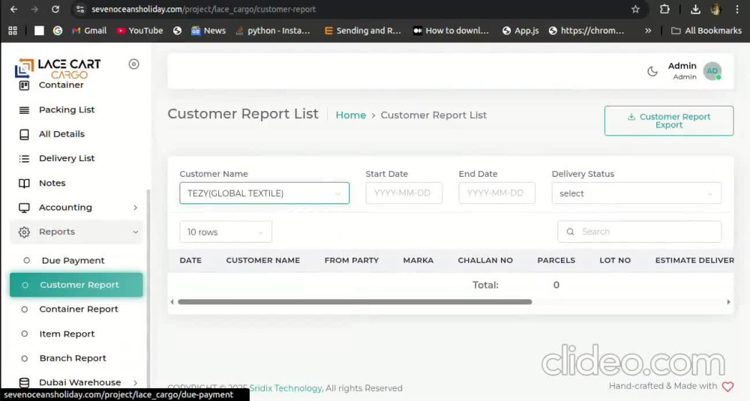Click the Dubai Warehouse database icon
This screenshot has width=750, height=401.
tap(24, 382)
